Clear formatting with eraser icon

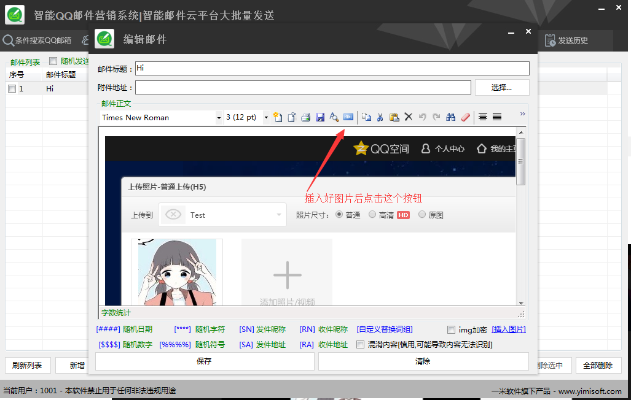coord(465,117)
